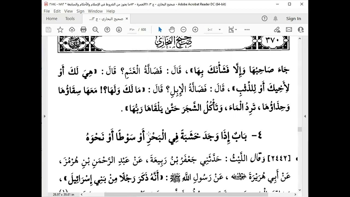350x197 pixels.
Task: Expand the left navigation pane arrow
Action: 44,116
